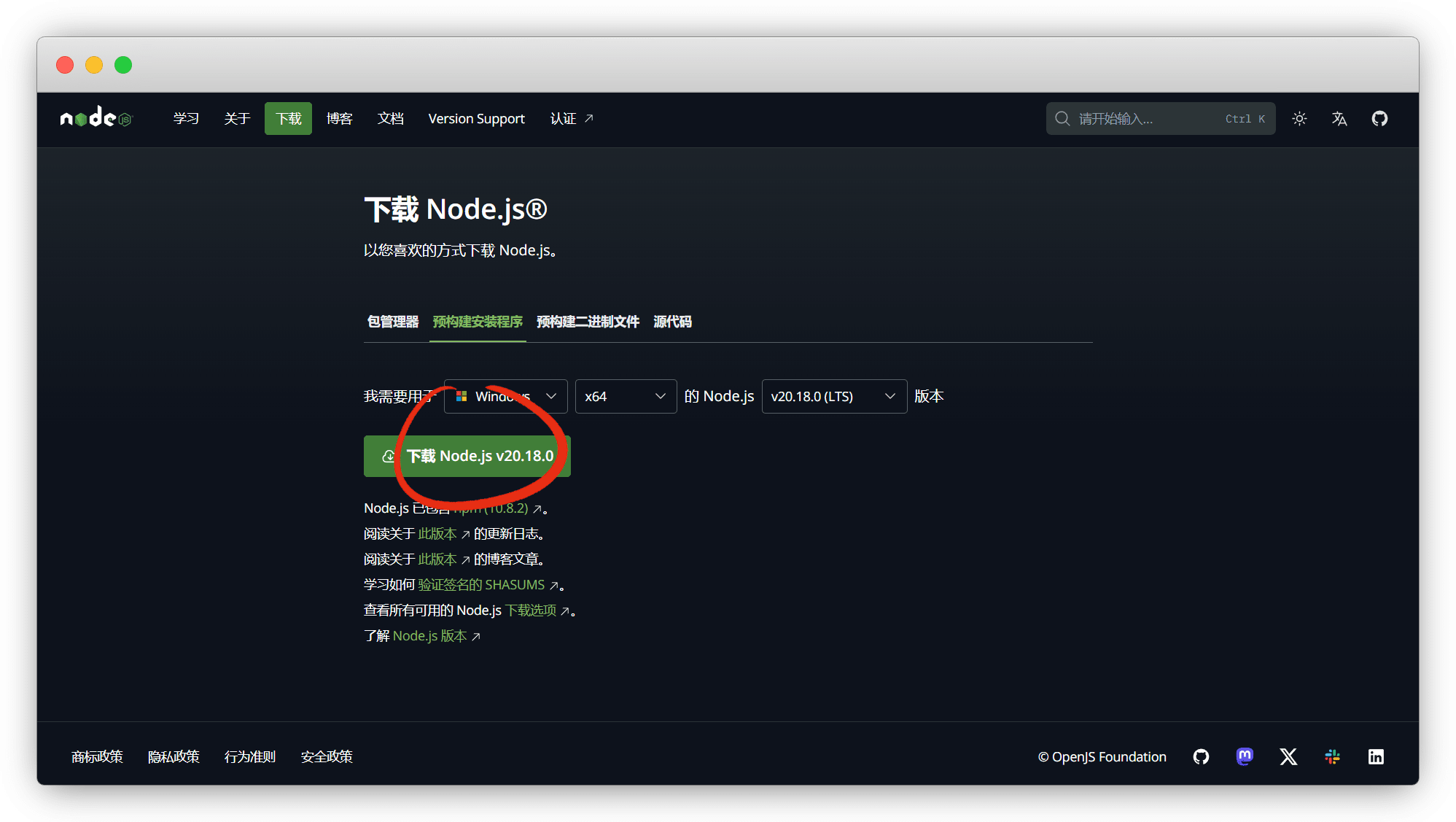1456x822 pixels.
Task: Open the 源代码 tab
Action: 672,322
